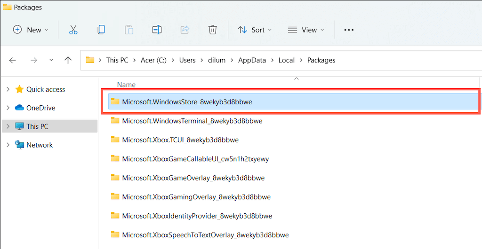This screenshot has width=482, height=249.
Task: Go forward with the right arrow
Action: coord(34,60)
